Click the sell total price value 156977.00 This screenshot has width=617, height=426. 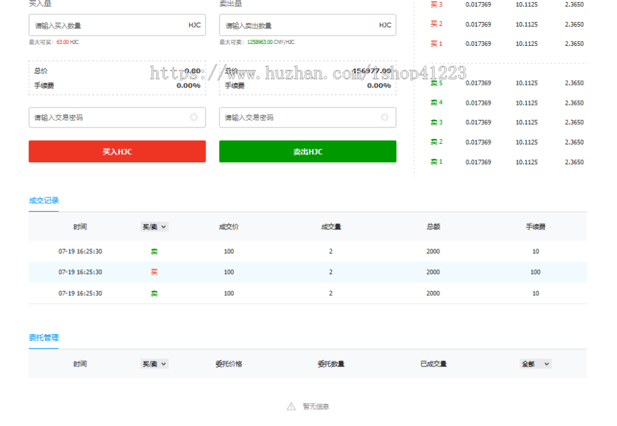372,71
